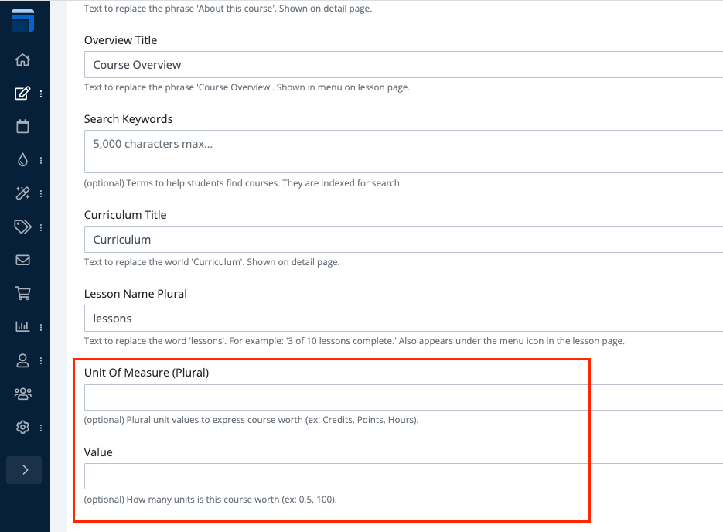Click the shopping cart icon
723x532 pixels.
22,294
